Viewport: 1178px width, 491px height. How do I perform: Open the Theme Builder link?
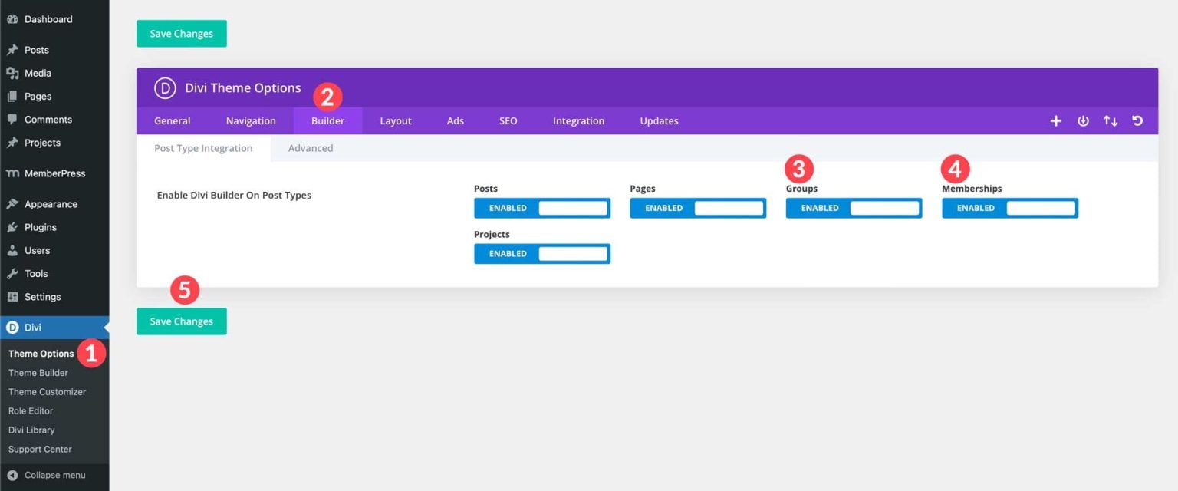[x=38, y=372]
